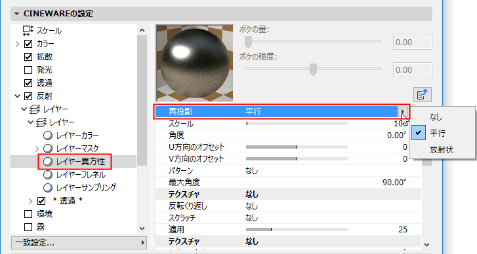Click the スケール scale icon in the tree

28,31
